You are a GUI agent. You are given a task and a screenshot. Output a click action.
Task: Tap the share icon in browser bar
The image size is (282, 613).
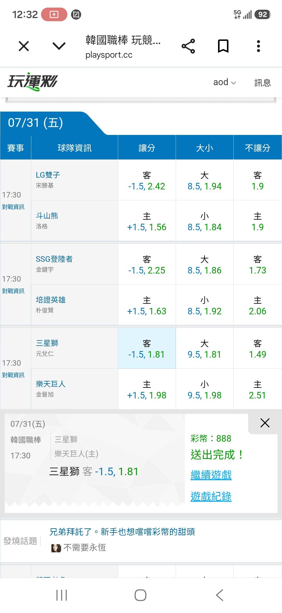[x=188, y=46]
